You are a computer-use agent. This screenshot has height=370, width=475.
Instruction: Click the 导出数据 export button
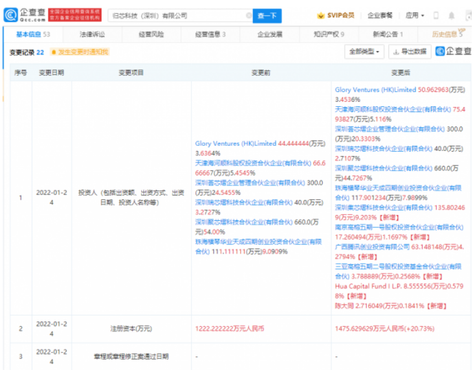(410, 52)
